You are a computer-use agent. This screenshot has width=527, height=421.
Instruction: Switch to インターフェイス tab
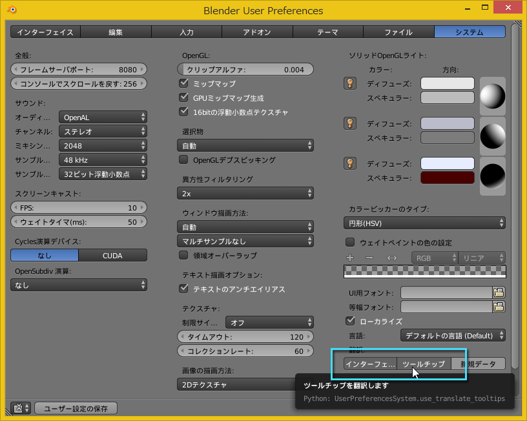click(45, 32)
